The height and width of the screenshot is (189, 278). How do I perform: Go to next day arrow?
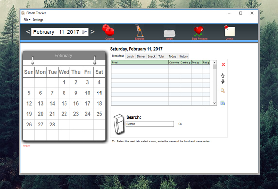pyautogui.click(x=92, y=32)
